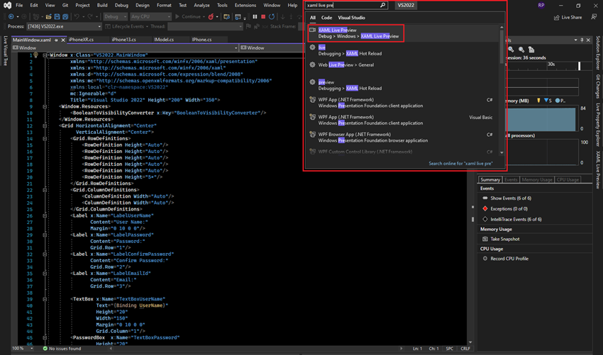Click the Take Snapshot camera icon
603x355 pixels.
pos(485,239)
